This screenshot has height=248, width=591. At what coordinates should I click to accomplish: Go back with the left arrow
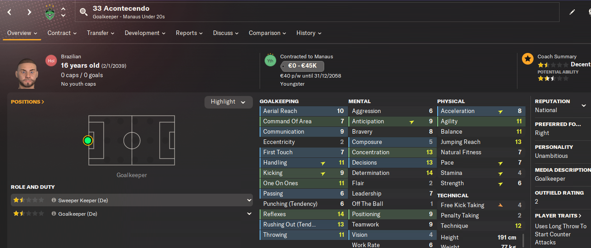[9, 12]
